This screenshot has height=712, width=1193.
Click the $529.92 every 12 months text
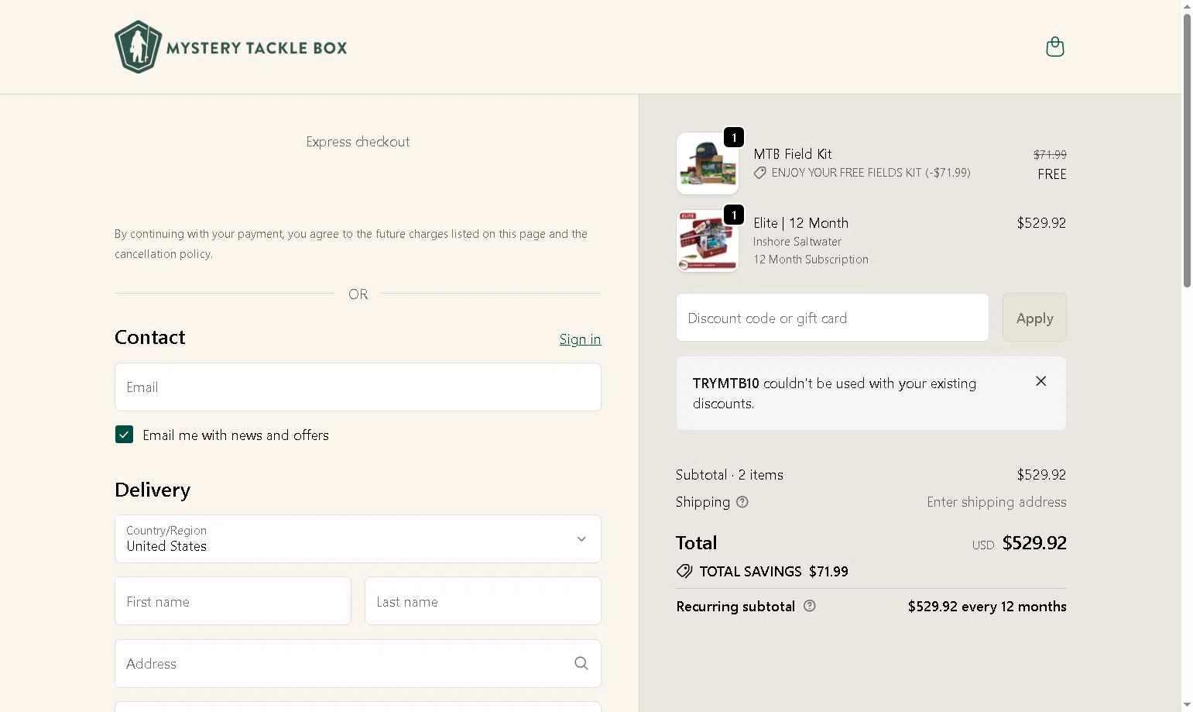pos(987,607)
